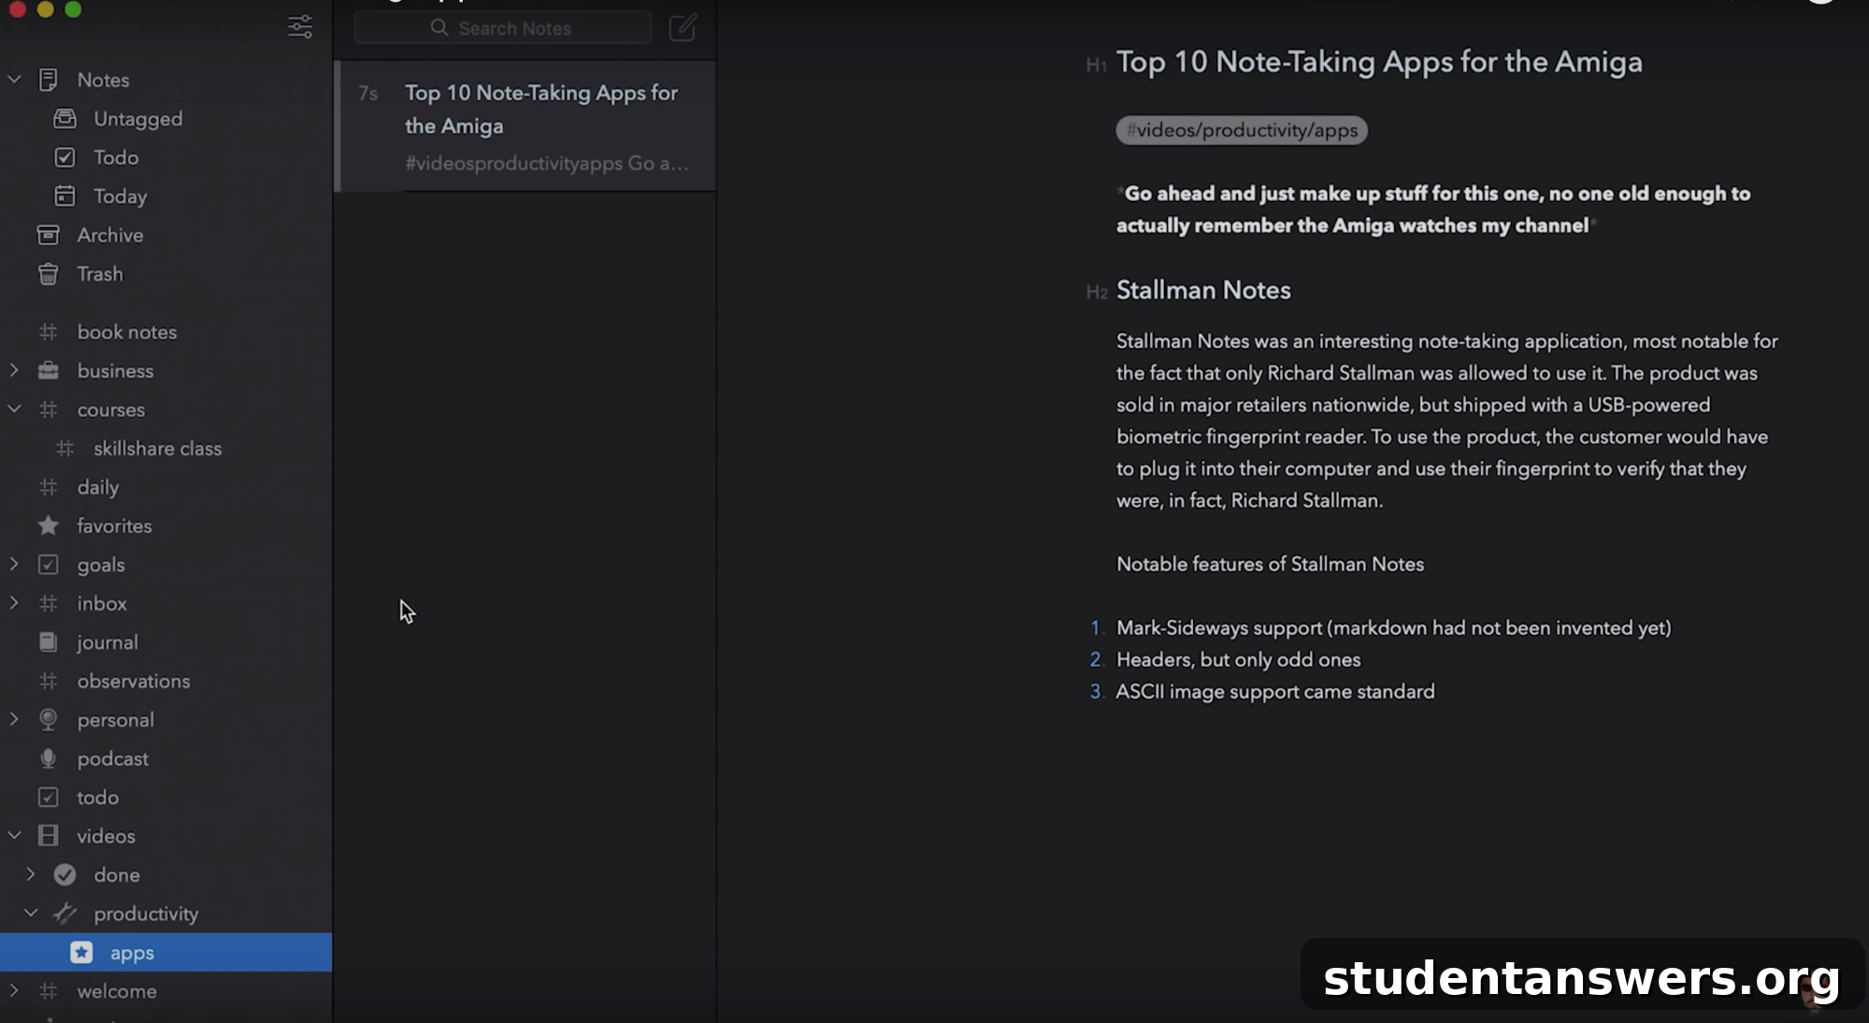Click the journal book icon
The image size is (1869, 1023).
coord(48,642)
